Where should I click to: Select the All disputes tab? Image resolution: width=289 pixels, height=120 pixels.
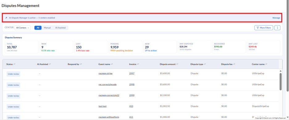[x=38, y=28]
